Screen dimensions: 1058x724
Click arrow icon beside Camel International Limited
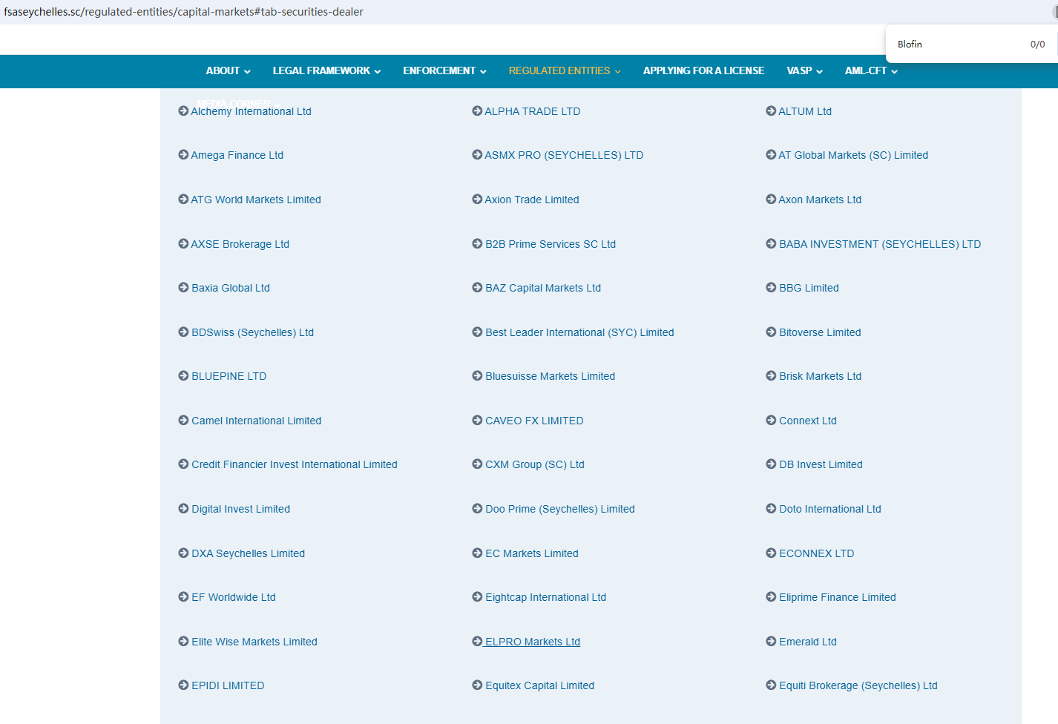pos(183,420)
